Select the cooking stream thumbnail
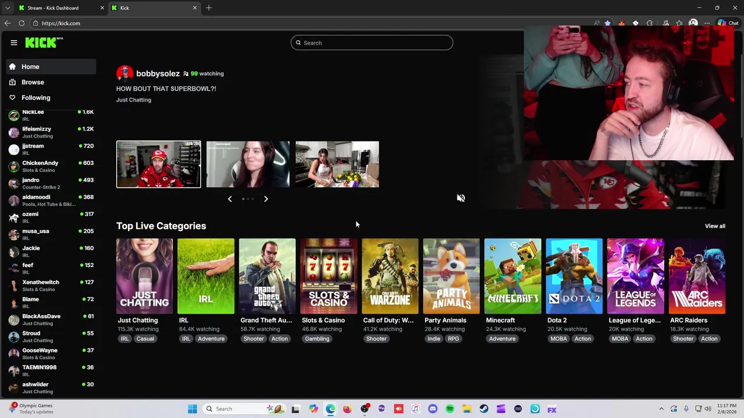The image size is (744, 418). coord(337,164)
